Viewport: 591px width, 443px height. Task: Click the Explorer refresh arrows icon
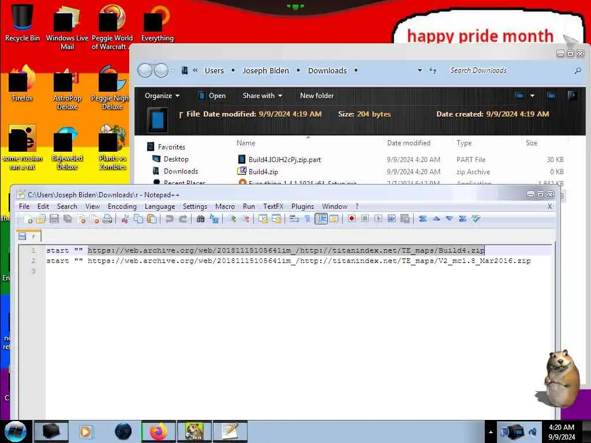[x=433, y=70]
